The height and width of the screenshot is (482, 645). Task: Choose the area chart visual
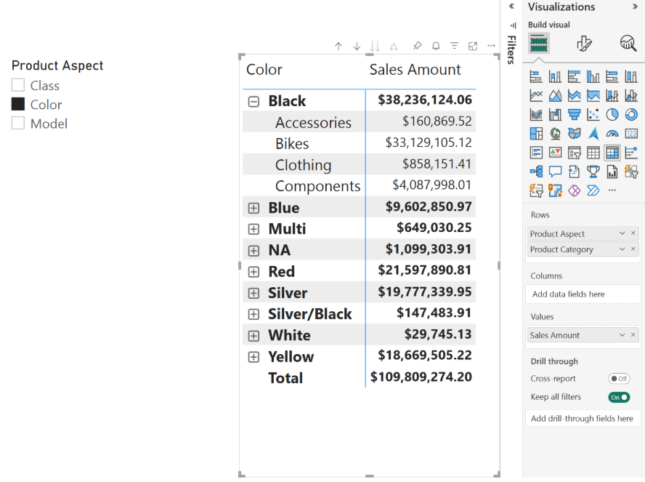click(555, 95)
